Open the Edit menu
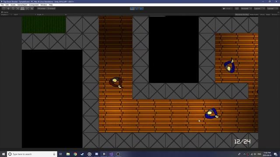 click(x=7, y=5)
